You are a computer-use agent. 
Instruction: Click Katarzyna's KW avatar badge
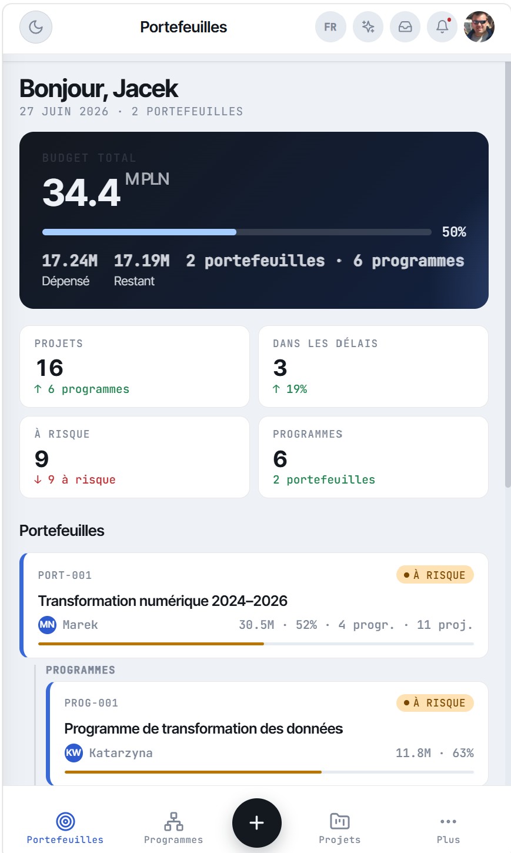[74, 753]
